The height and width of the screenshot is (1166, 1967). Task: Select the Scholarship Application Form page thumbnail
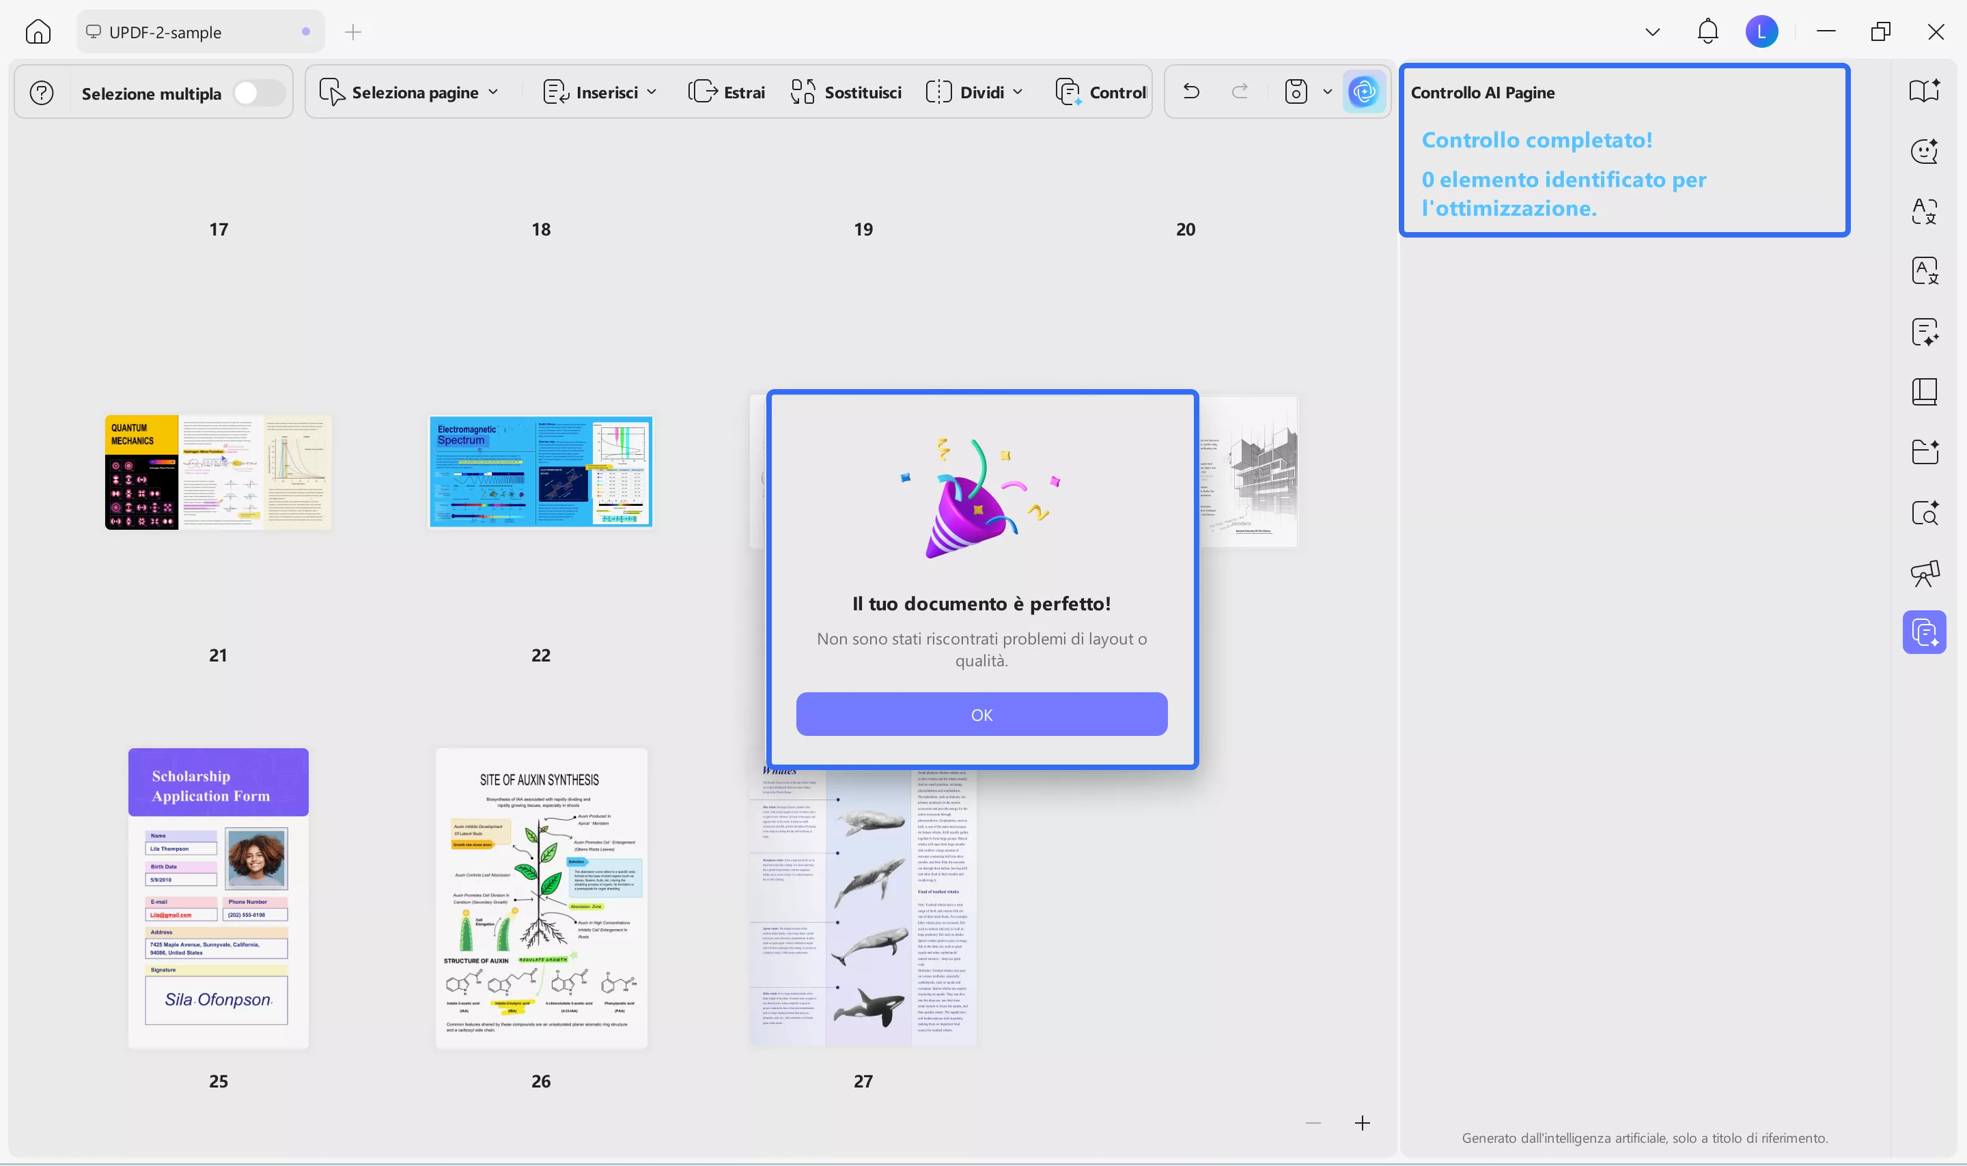tap(219, 897)
